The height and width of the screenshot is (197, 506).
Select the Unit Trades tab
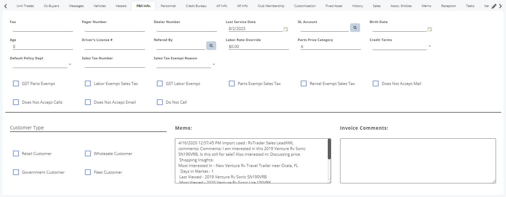25,6
